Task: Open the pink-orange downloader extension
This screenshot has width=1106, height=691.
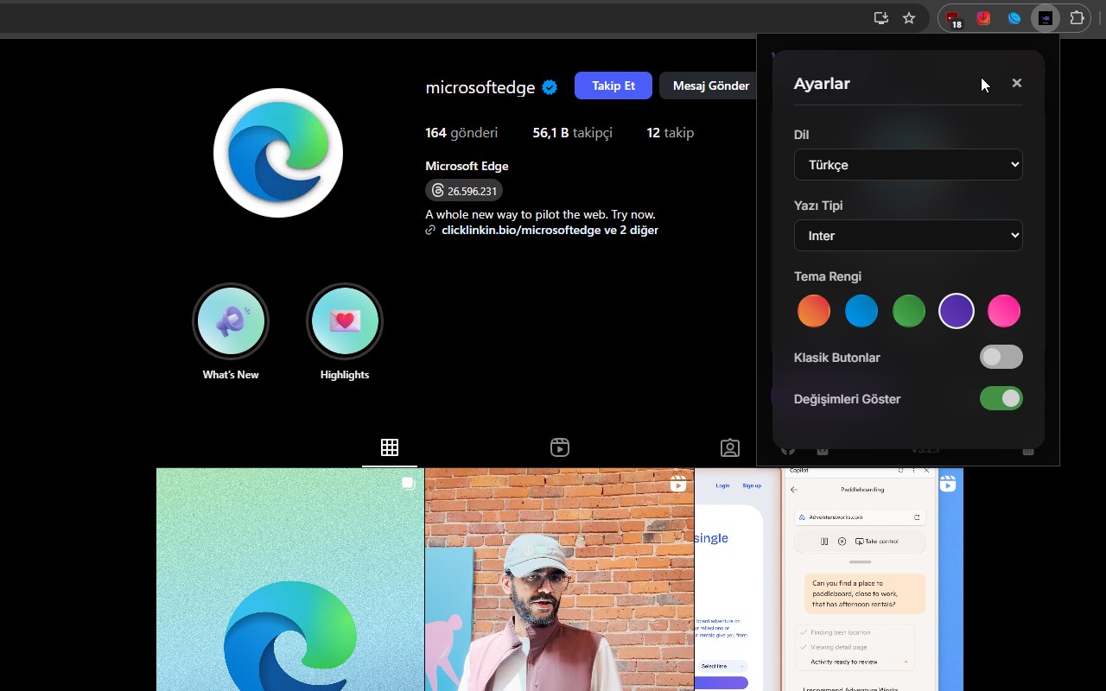Action: [x=983, y=17]
